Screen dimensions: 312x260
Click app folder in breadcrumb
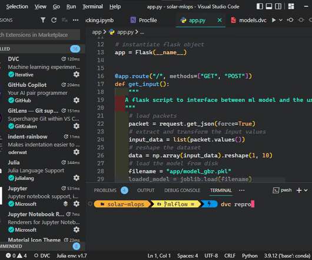coord(97,32)
